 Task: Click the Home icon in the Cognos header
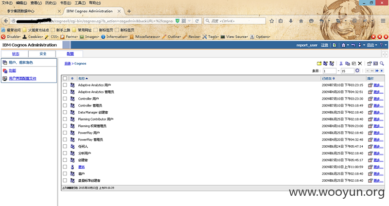coord(343,45)
